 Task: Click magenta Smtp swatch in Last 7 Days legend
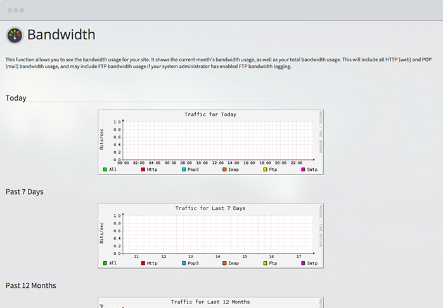pos(304,263)
